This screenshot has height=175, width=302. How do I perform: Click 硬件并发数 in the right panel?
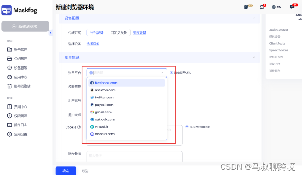click(276, 57)
